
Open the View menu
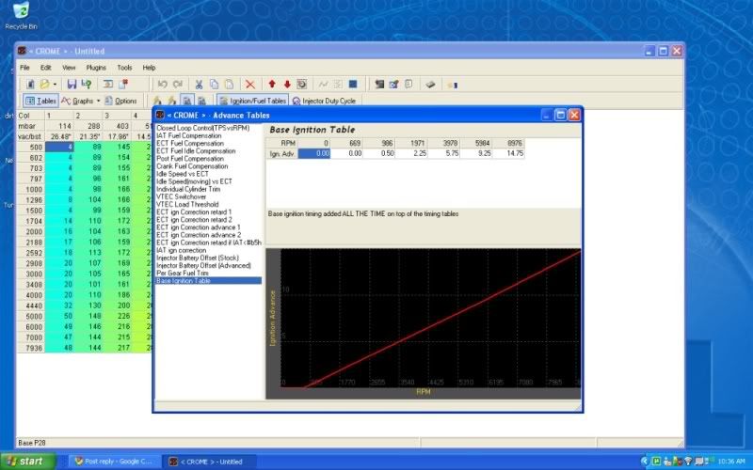[x=69, y=68]
